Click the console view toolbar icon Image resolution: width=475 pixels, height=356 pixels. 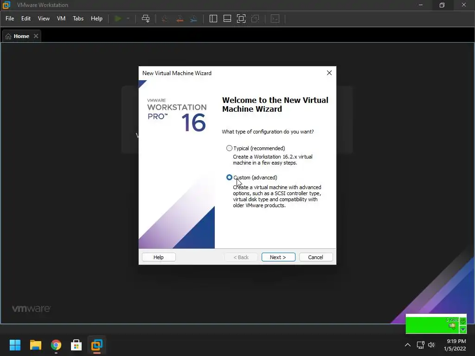(275, 19)
